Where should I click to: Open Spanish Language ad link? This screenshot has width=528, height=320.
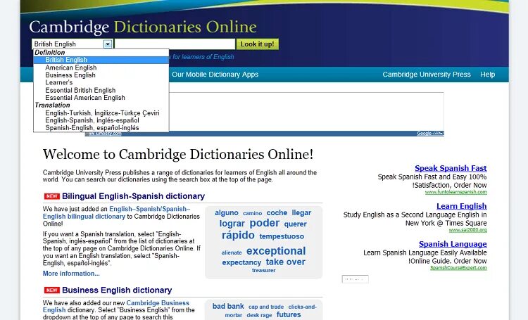click(x=453, y=244)
